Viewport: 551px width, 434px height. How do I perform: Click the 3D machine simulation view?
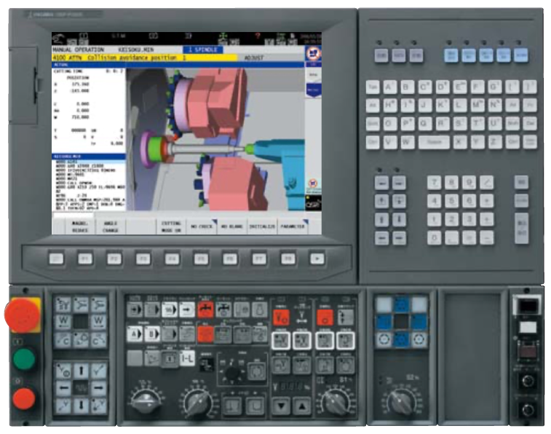(215, 140)
